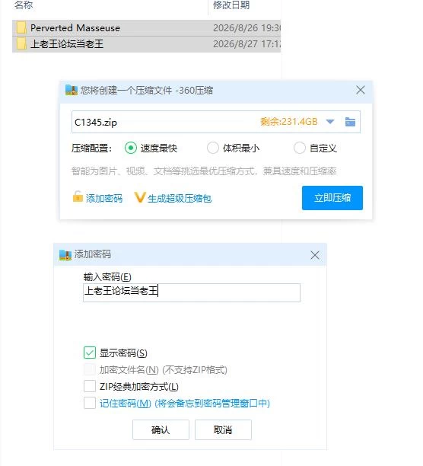Screen dimensions: 423x466
Task: Click the archive icon in the 添加密码 title bar
Action: point(65,254)
